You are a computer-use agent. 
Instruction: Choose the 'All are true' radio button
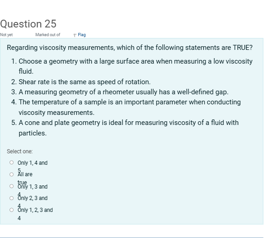[11, 174]
